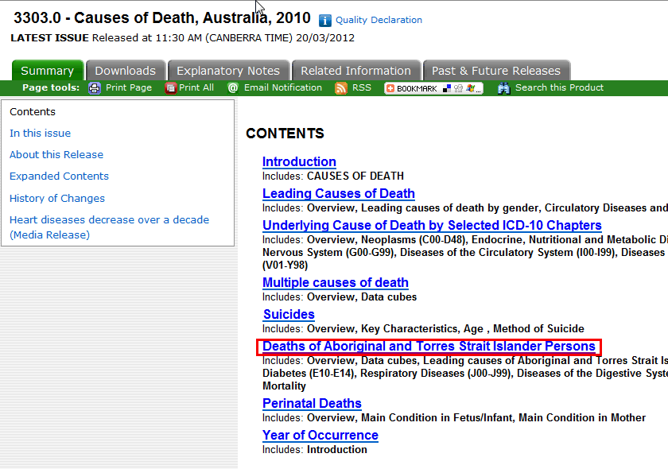Open the Suicides section link
This screenshot has width=668, height=469.
coord(289,315)
